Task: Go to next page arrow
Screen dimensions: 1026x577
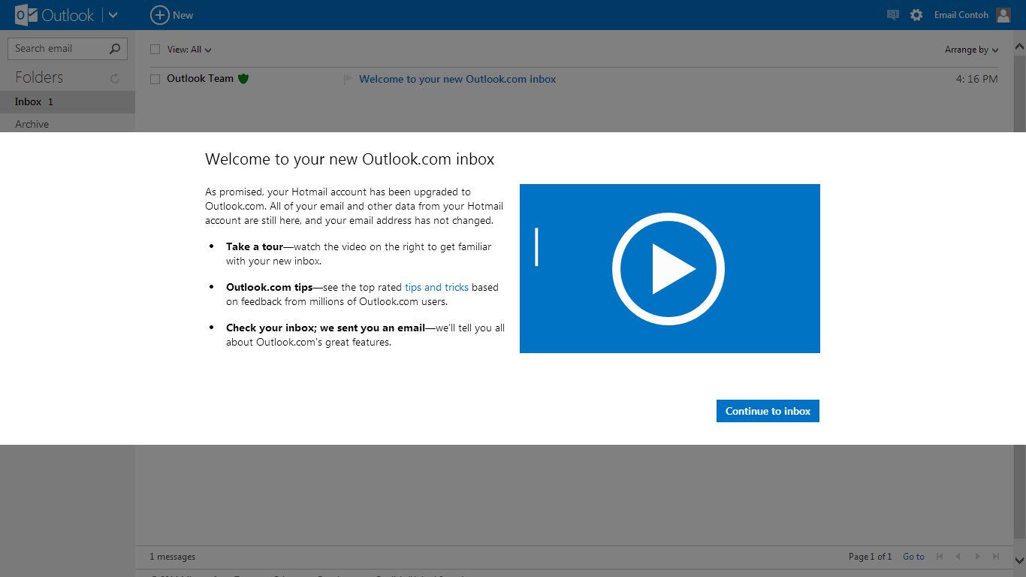Action: pos(977,557)
